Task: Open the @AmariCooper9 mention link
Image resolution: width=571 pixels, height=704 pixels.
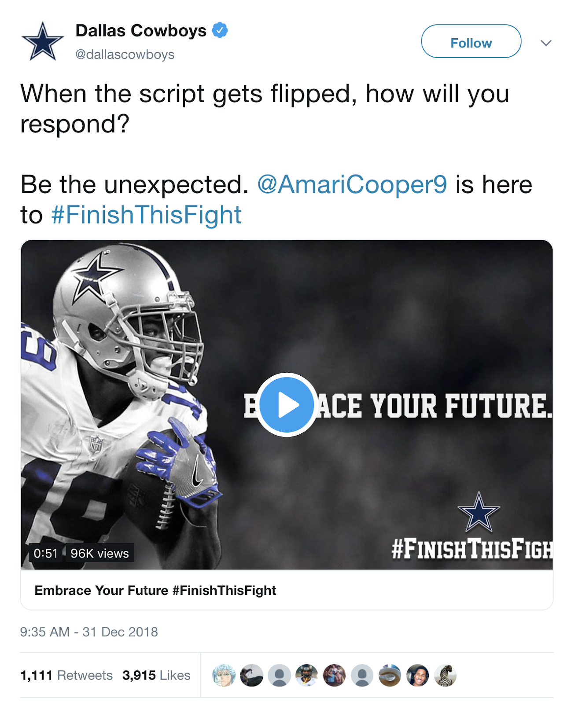Action: coord(352,184)
